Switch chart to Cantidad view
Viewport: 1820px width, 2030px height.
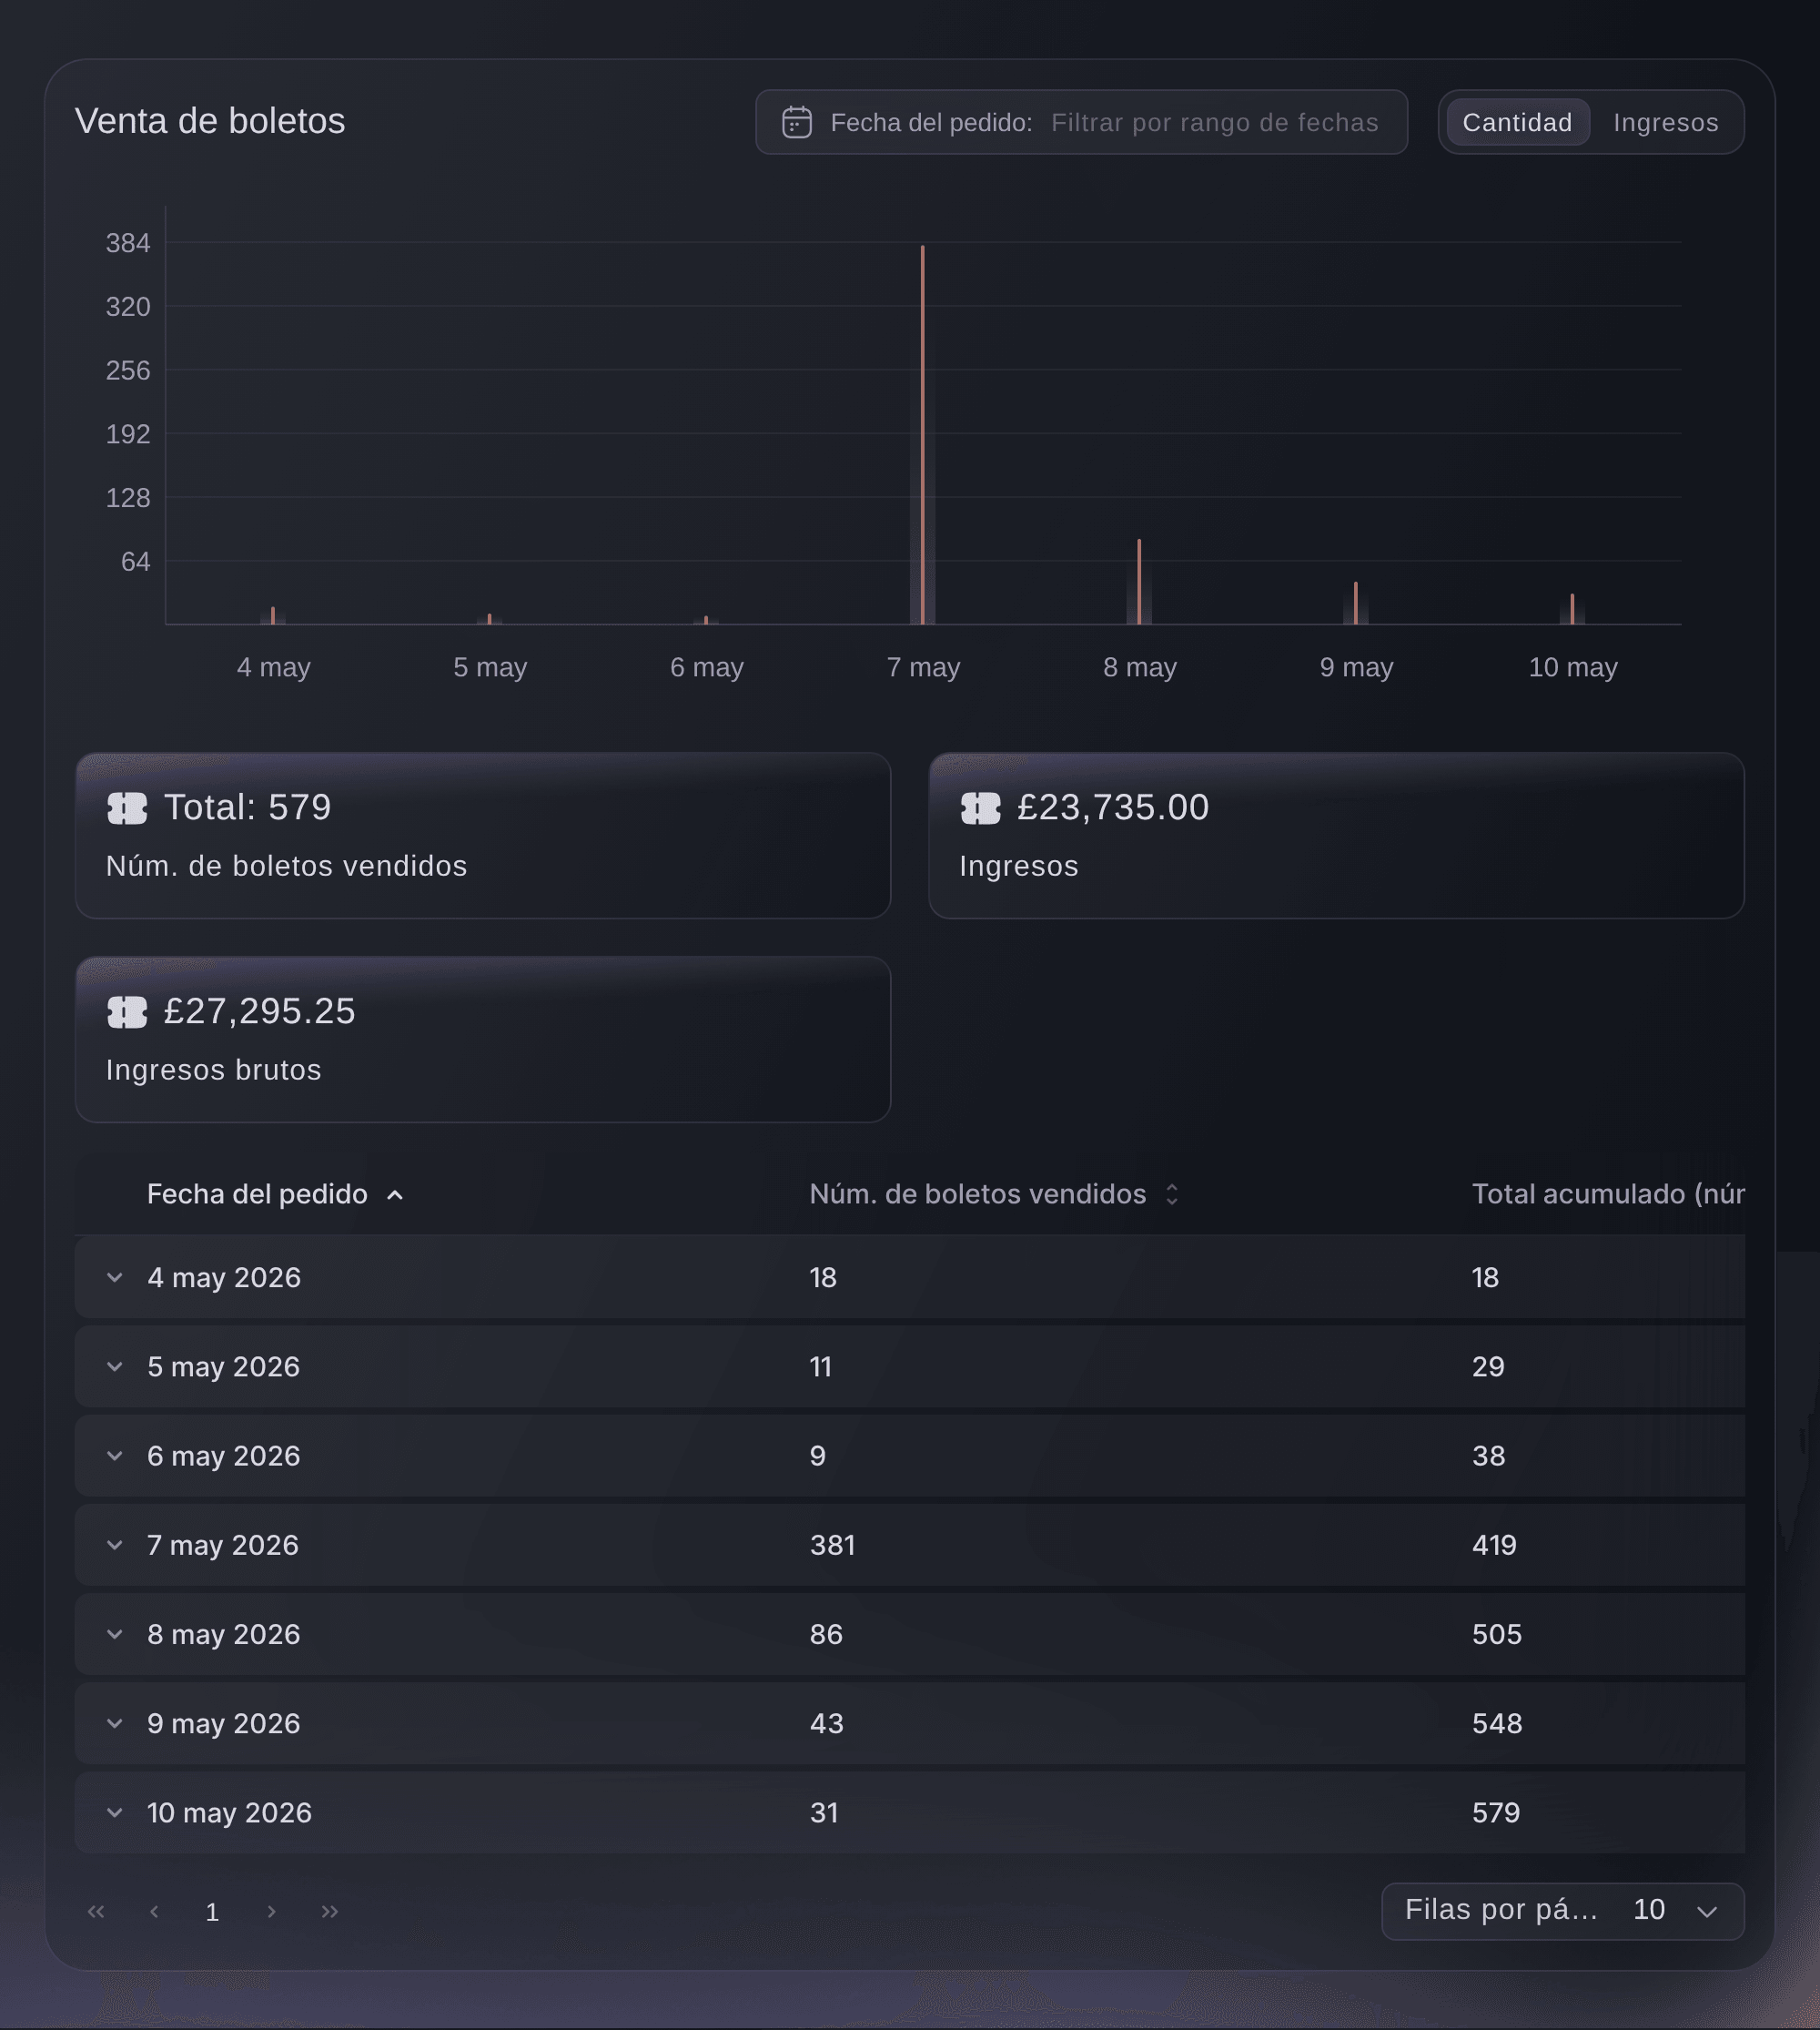[x=1517, y=122]
